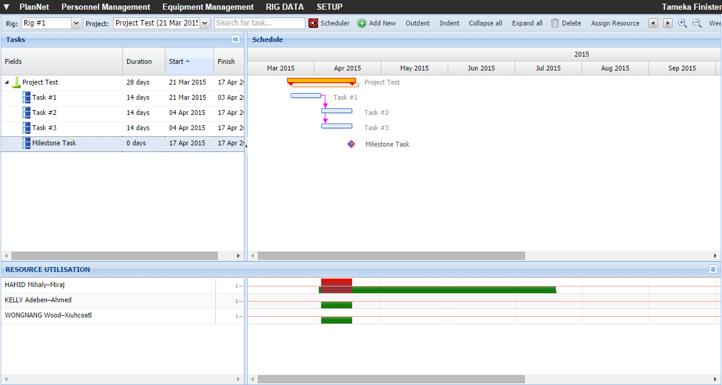Click HAMID Mihaly-Miraj's red utilisation bar
Viewport: 722px width, 385px height.
[x=336, y=282]
